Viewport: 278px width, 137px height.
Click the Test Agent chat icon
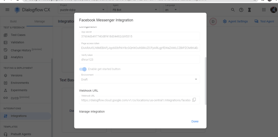(257, 21)
